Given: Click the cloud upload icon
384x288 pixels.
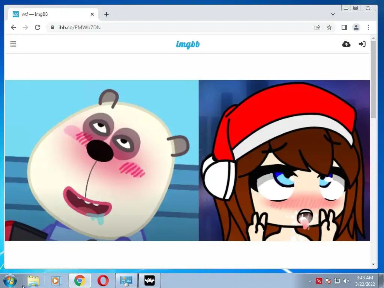Looking at the screenshot, I should (x=346, y=44).
